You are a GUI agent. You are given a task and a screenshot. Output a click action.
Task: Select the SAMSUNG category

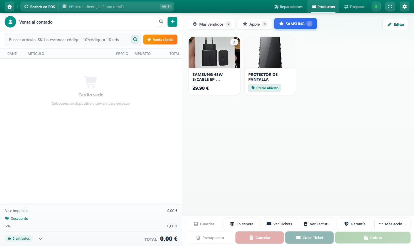[x=295, y=24]
